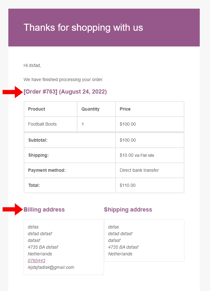This screenshot has height=291, width=210.
Task: Click the red arrow beside the order heading
Action: coord(12,92)
